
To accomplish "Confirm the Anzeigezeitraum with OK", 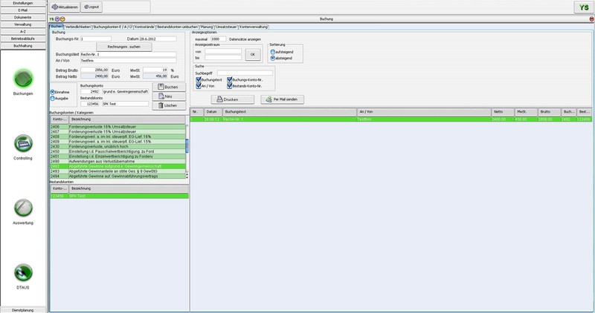I will tap(253, 54).
